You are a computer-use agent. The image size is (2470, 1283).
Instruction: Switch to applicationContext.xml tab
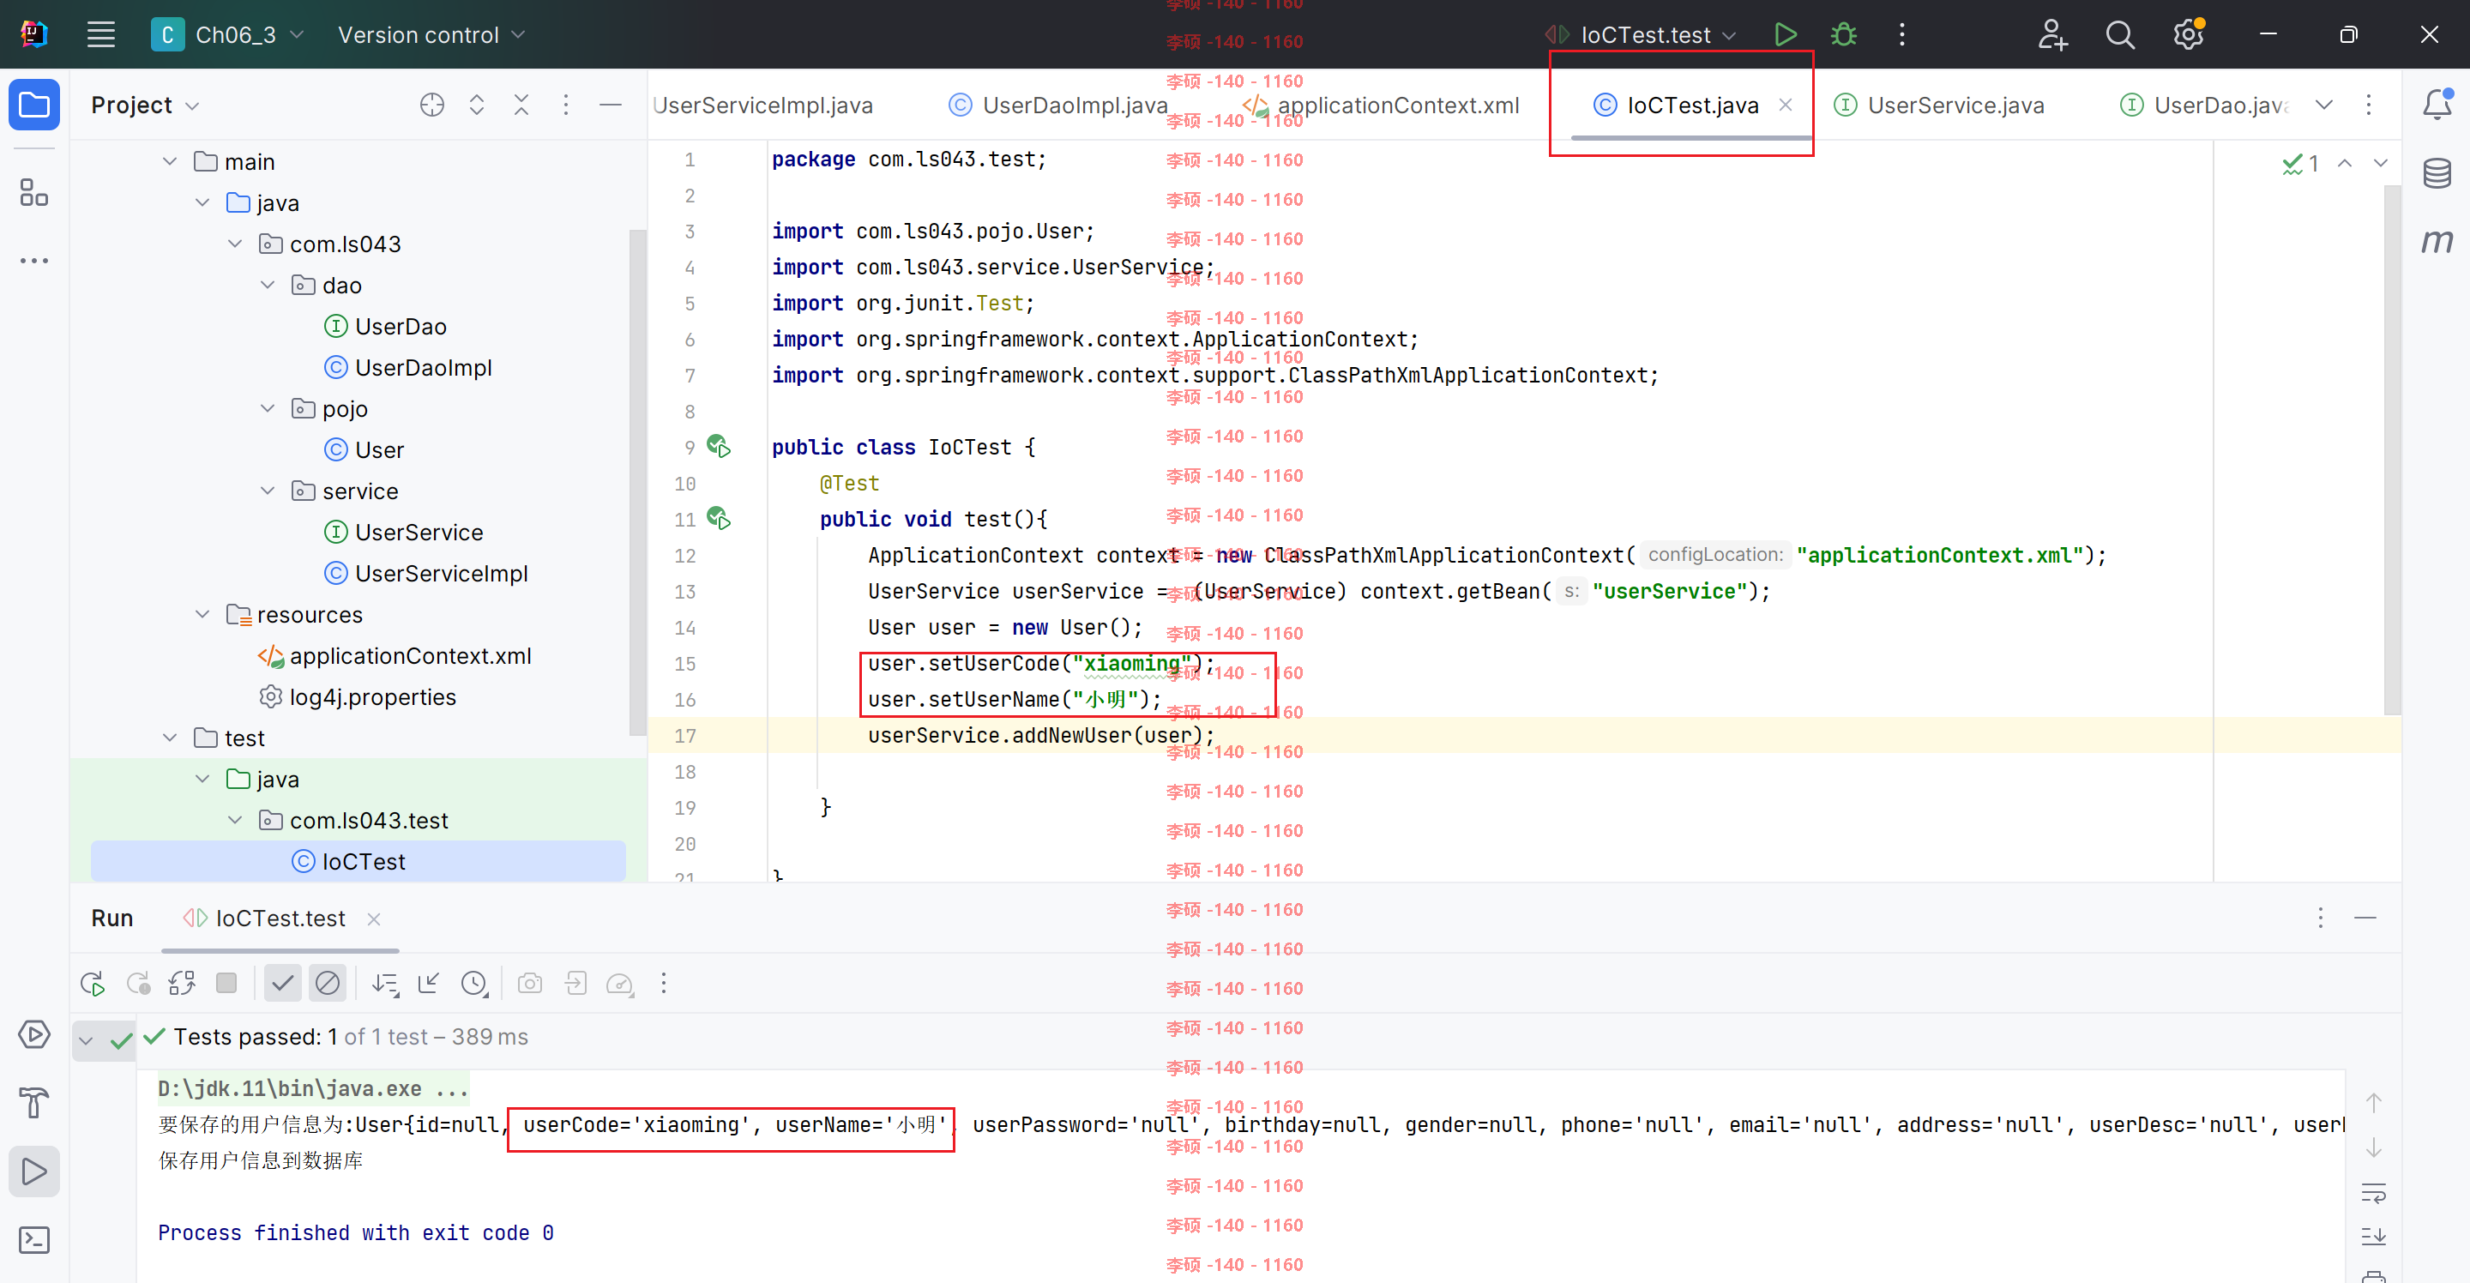coord(1381,105)
